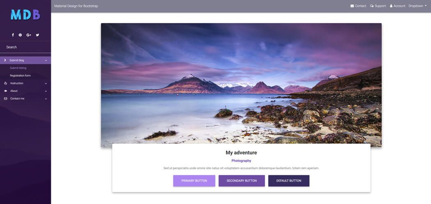The width and height of the screenshot is (431, 204).
Task: Select the About menu item
Action: tap(25, 91)
